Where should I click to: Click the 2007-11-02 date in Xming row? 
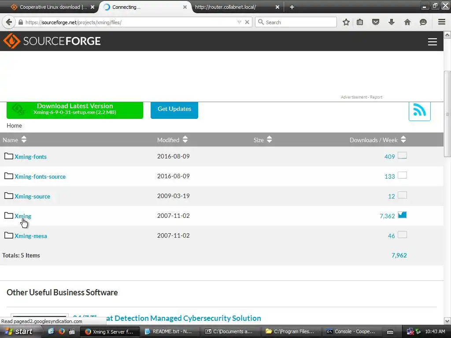click(174, 216)
